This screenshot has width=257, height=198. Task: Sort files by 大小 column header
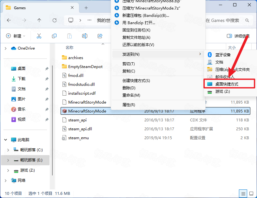click(232, 48)
